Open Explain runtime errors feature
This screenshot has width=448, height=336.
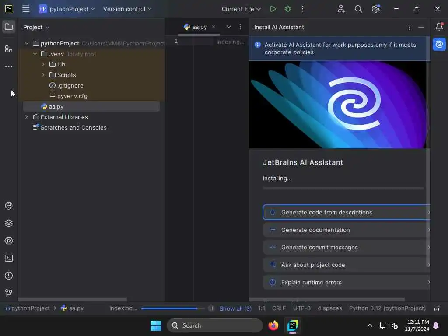pyautogui.click(x=346, y=282)
